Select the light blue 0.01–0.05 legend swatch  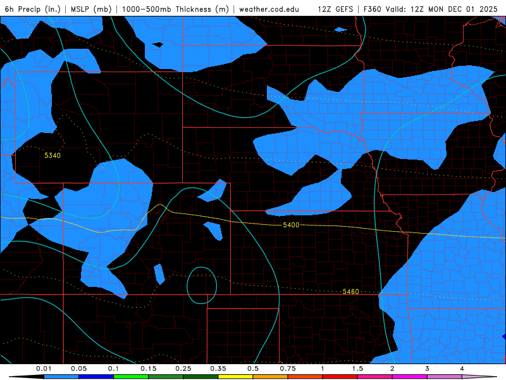tap(61, 377)
